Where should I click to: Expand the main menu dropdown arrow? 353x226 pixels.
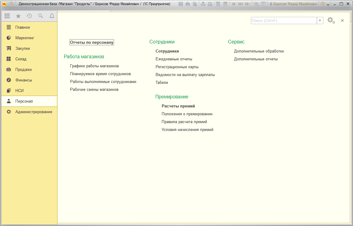(x=11, y=4)
